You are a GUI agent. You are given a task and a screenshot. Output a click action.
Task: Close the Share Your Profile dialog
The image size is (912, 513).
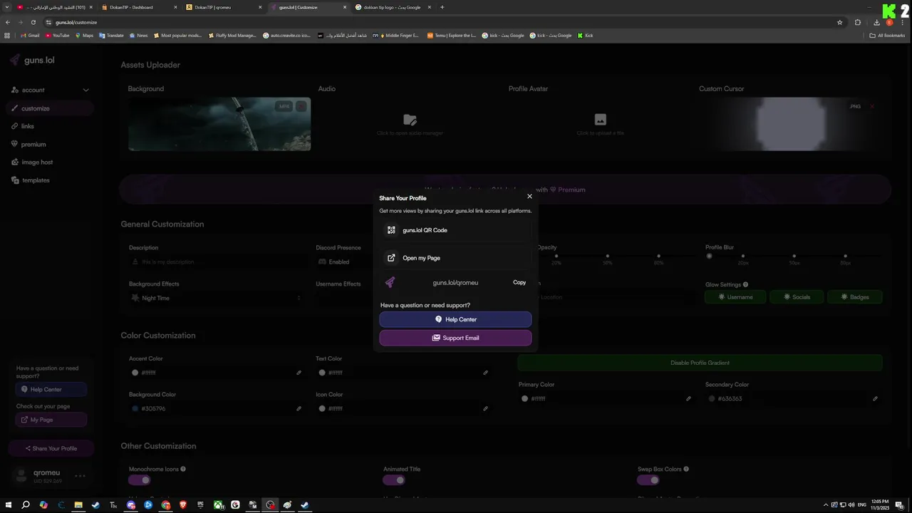tap(529, 196)
